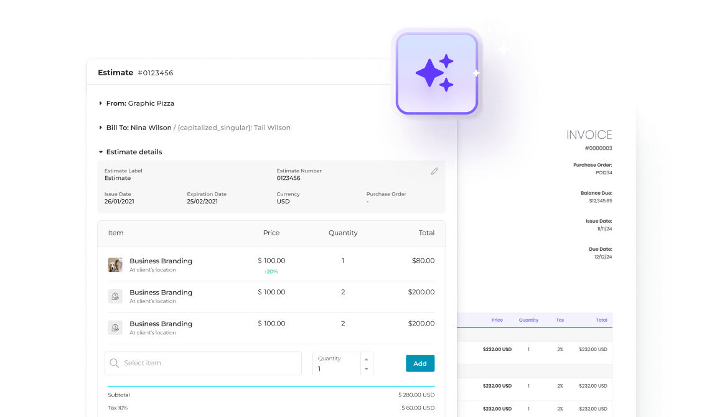Decrease quantity with the stepper down arrow
This screenshot has height=417, width=722.
click(367, 369)
